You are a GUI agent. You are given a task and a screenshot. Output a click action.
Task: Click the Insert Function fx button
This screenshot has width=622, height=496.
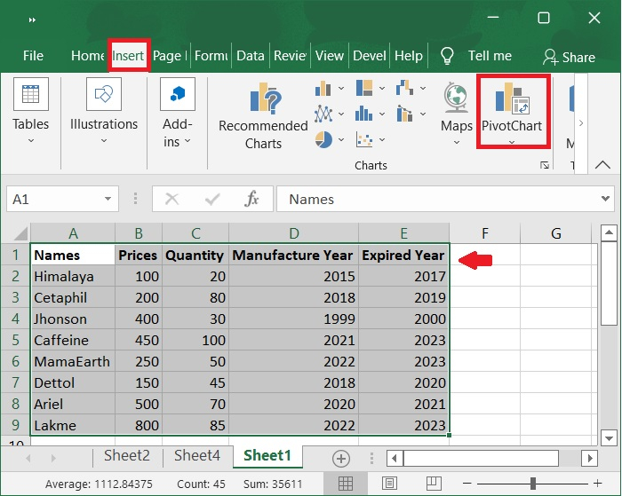[252, 200]
